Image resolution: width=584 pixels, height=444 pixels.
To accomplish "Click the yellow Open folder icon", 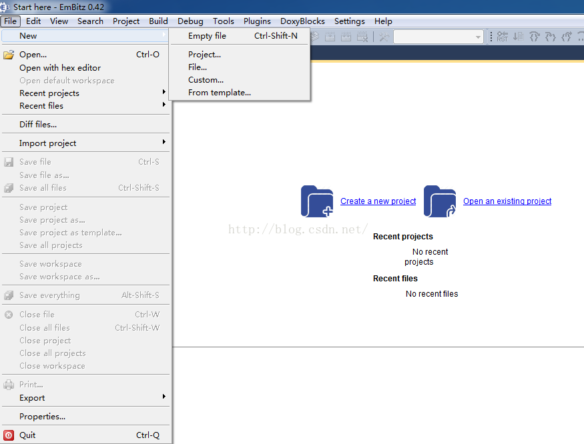I will 9,55.
